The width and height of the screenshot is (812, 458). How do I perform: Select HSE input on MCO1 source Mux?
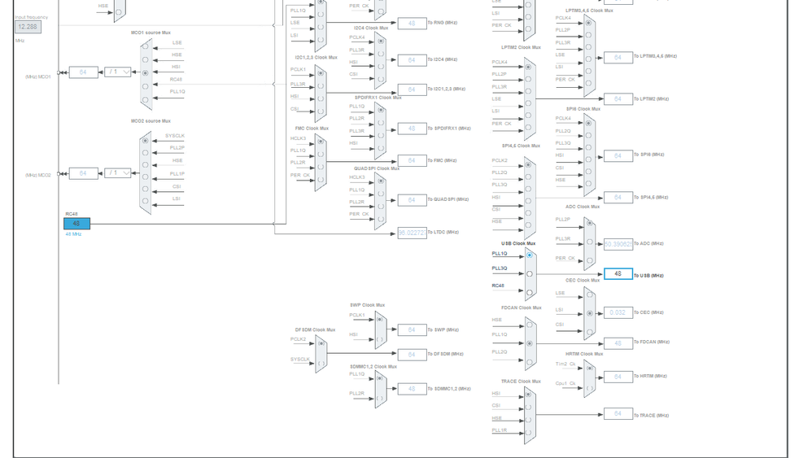[x=146, y=59]
